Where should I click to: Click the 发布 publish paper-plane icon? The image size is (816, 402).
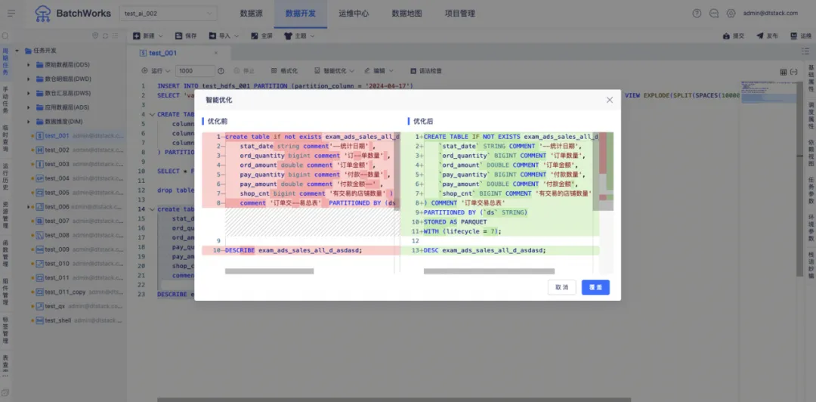[x=760, y=36]
